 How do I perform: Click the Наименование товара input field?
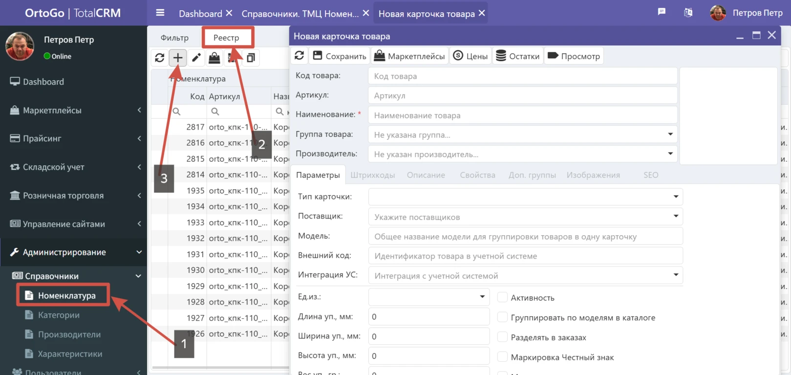522,115
